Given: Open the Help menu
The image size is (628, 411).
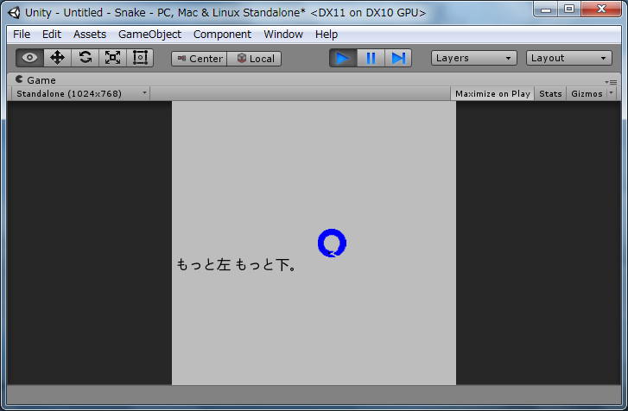Looking at the screenshot, I should pos(327,35).
